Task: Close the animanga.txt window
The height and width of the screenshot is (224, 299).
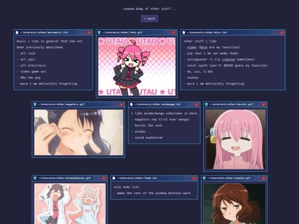Action: click(197, 105)
